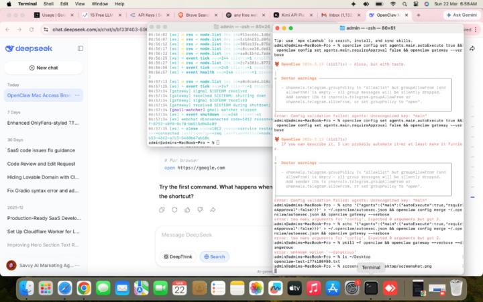Open Calendar showing 22 in Dock

click(180, 288)
